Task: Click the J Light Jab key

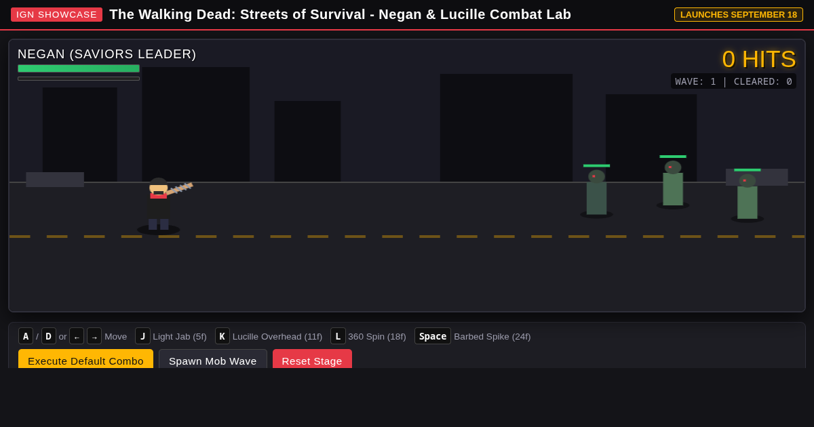Action: click(x=142, y=336)
